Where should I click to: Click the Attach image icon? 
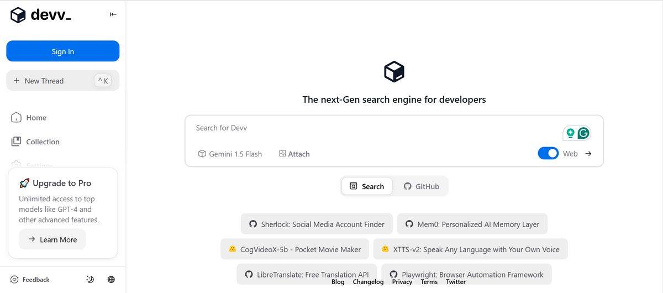282,154
